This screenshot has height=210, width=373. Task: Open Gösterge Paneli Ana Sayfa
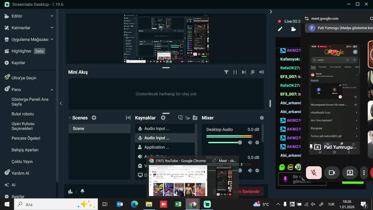30,102
